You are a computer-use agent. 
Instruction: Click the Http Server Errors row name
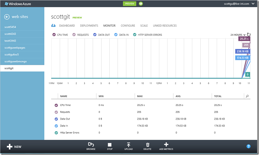tap(70, 133)
